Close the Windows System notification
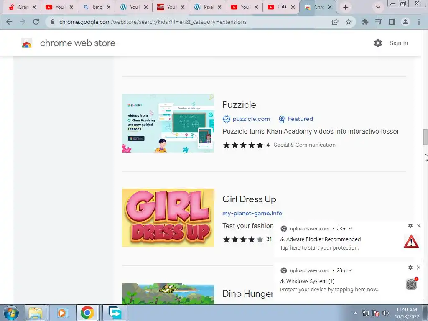Screen dimensions: 428x321 (419, 267)
